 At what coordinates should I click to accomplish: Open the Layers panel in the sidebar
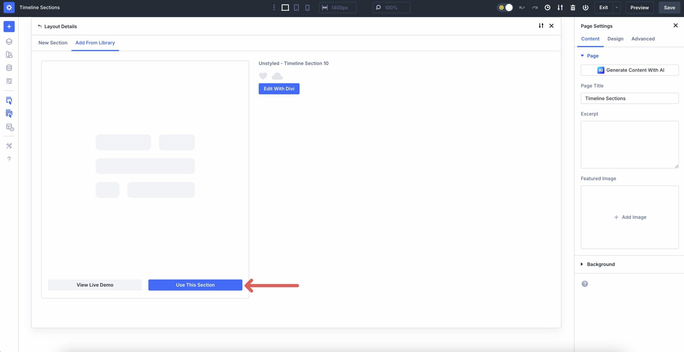pyautogui.click(x=9, y=41)
